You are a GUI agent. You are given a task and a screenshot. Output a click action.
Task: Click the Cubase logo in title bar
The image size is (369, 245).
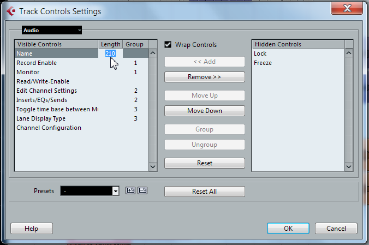pyautogui.click(x=11, y=11)
